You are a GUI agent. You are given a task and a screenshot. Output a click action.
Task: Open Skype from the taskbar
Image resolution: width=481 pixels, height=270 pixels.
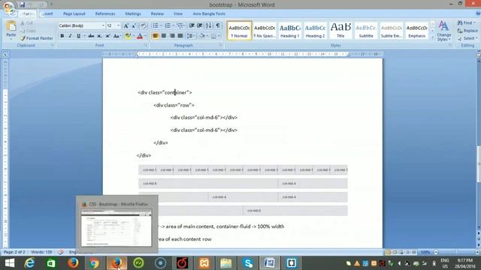[247, 263]
